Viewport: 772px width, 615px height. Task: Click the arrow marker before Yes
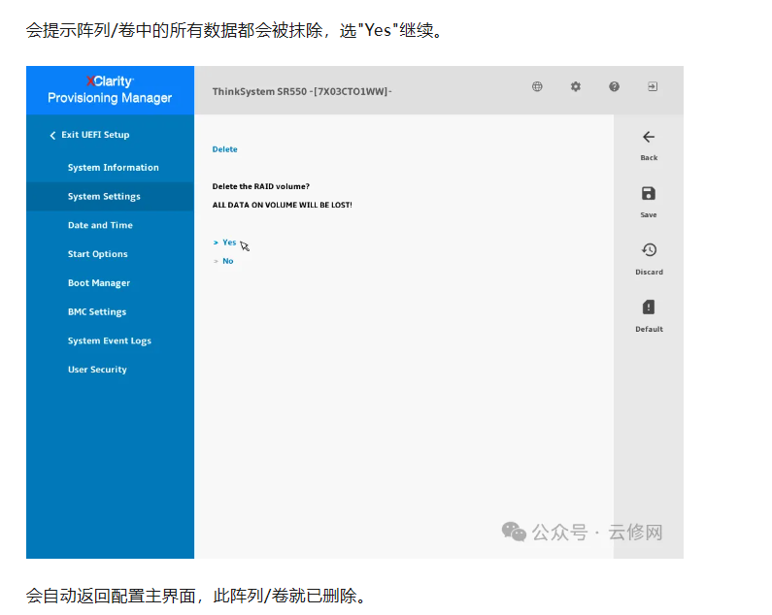216,243
